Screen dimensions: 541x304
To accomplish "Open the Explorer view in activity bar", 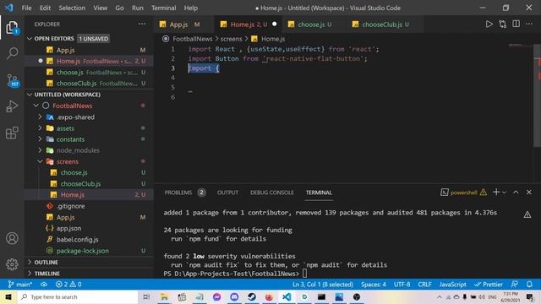I will pos(12,28).
